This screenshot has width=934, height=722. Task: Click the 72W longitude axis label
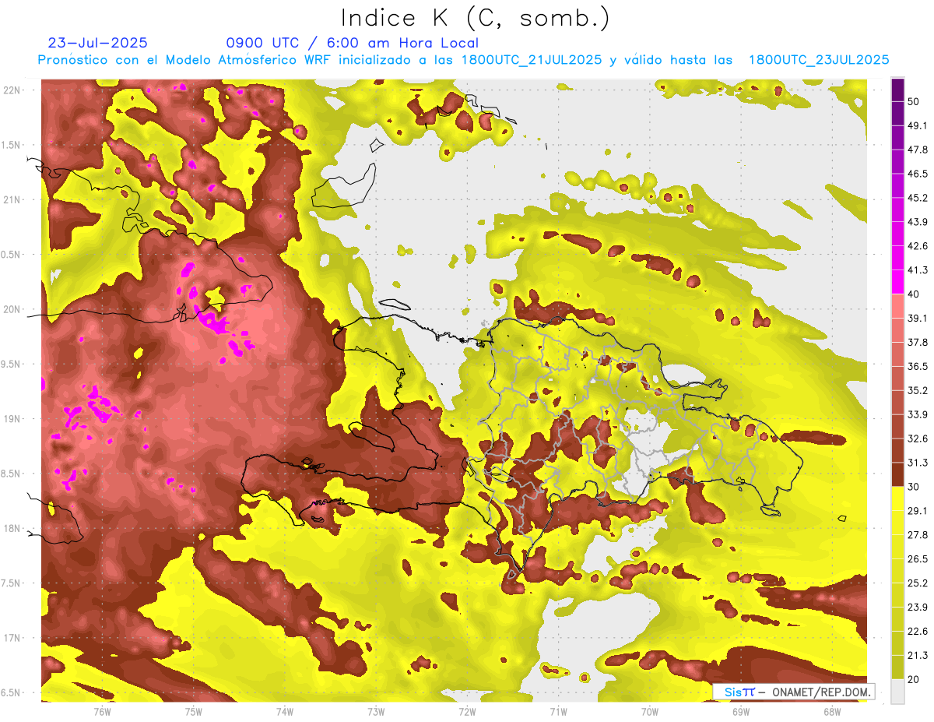467,711
